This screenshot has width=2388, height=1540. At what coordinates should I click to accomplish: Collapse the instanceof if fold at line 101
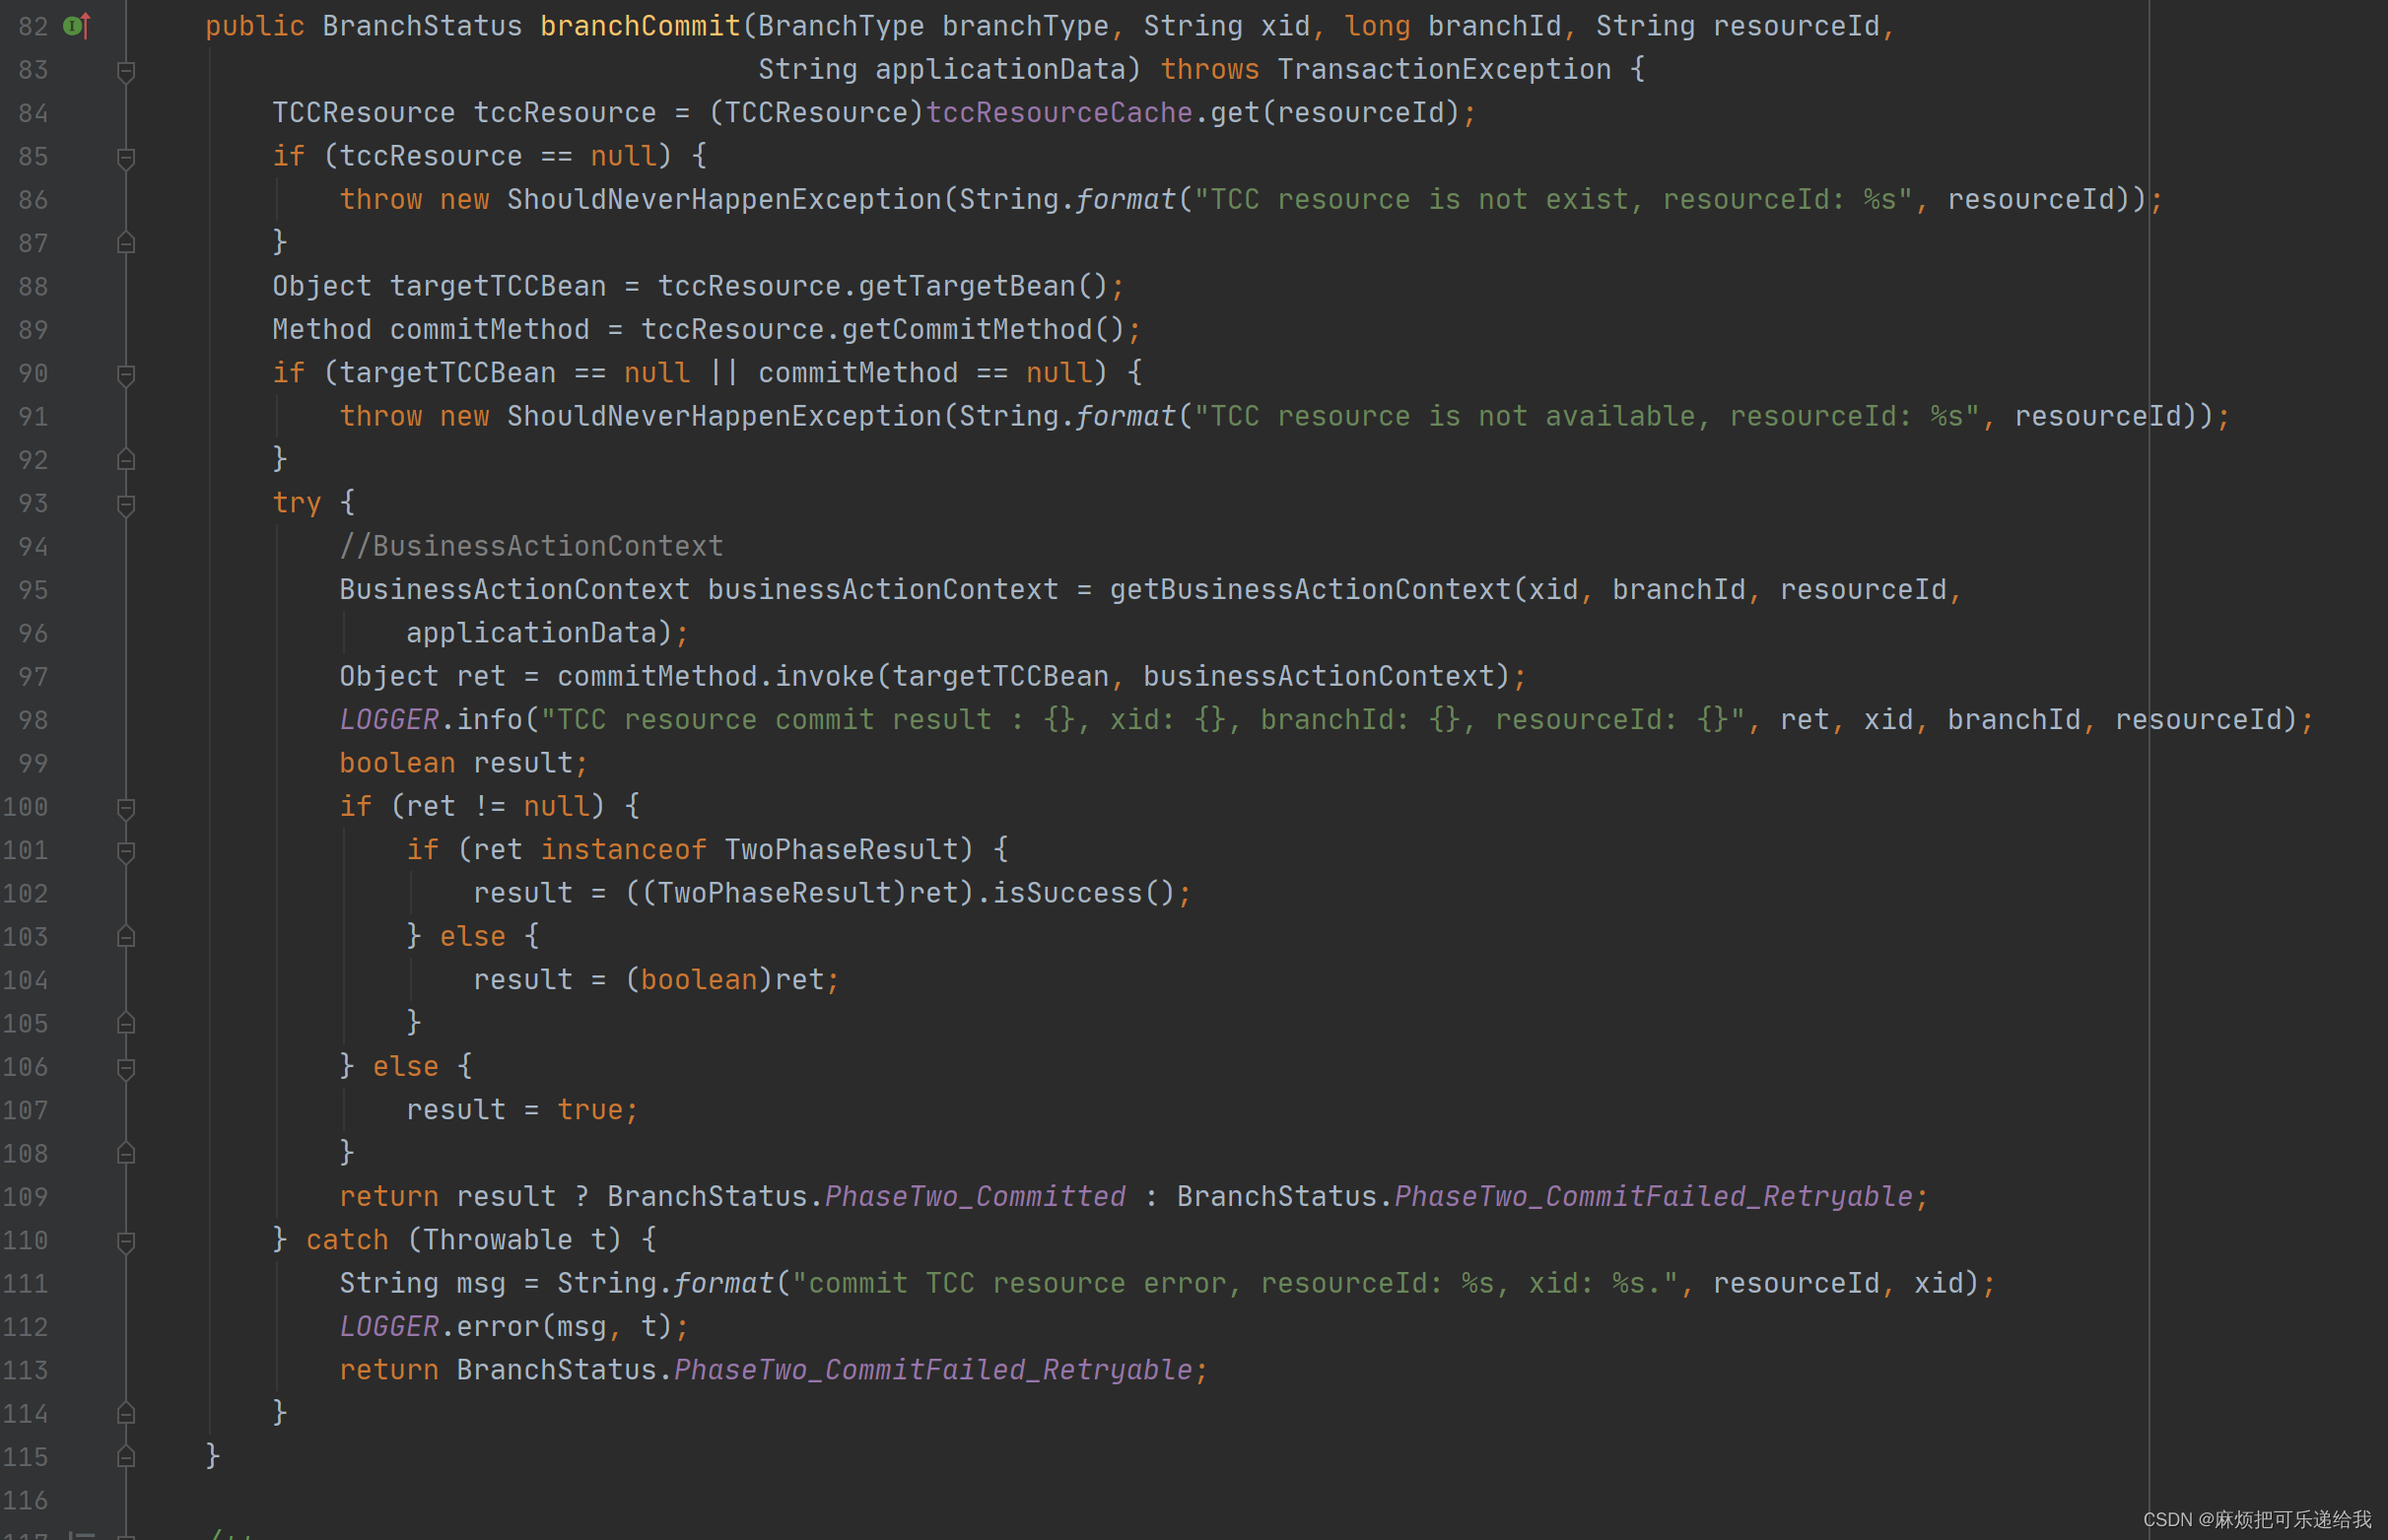point(126,852)
